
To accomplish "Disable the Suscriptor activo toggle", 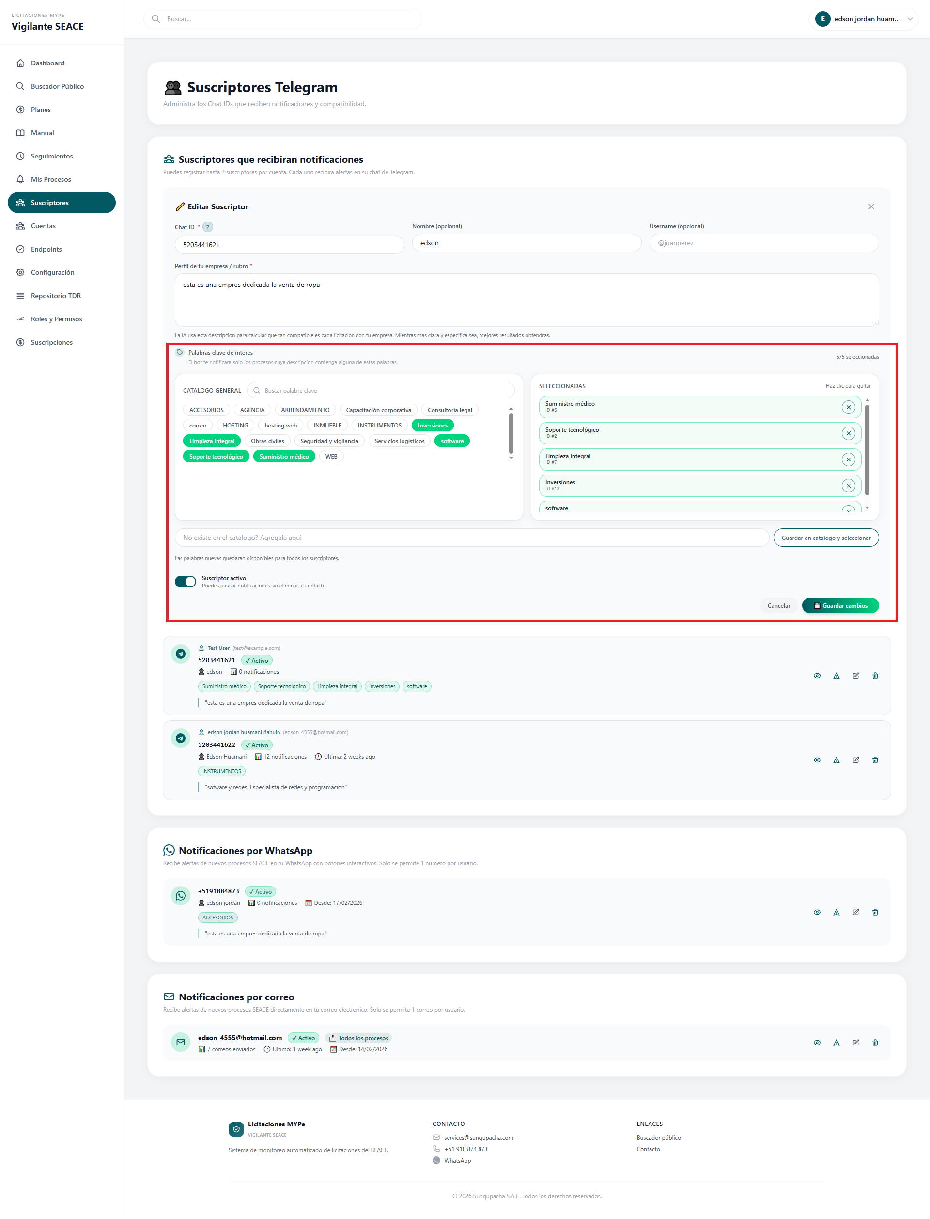I will [x=186, y=581].
